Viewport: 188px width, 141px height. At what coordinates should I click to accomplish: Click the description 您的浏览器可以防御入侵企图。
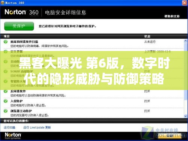[30, 115]
